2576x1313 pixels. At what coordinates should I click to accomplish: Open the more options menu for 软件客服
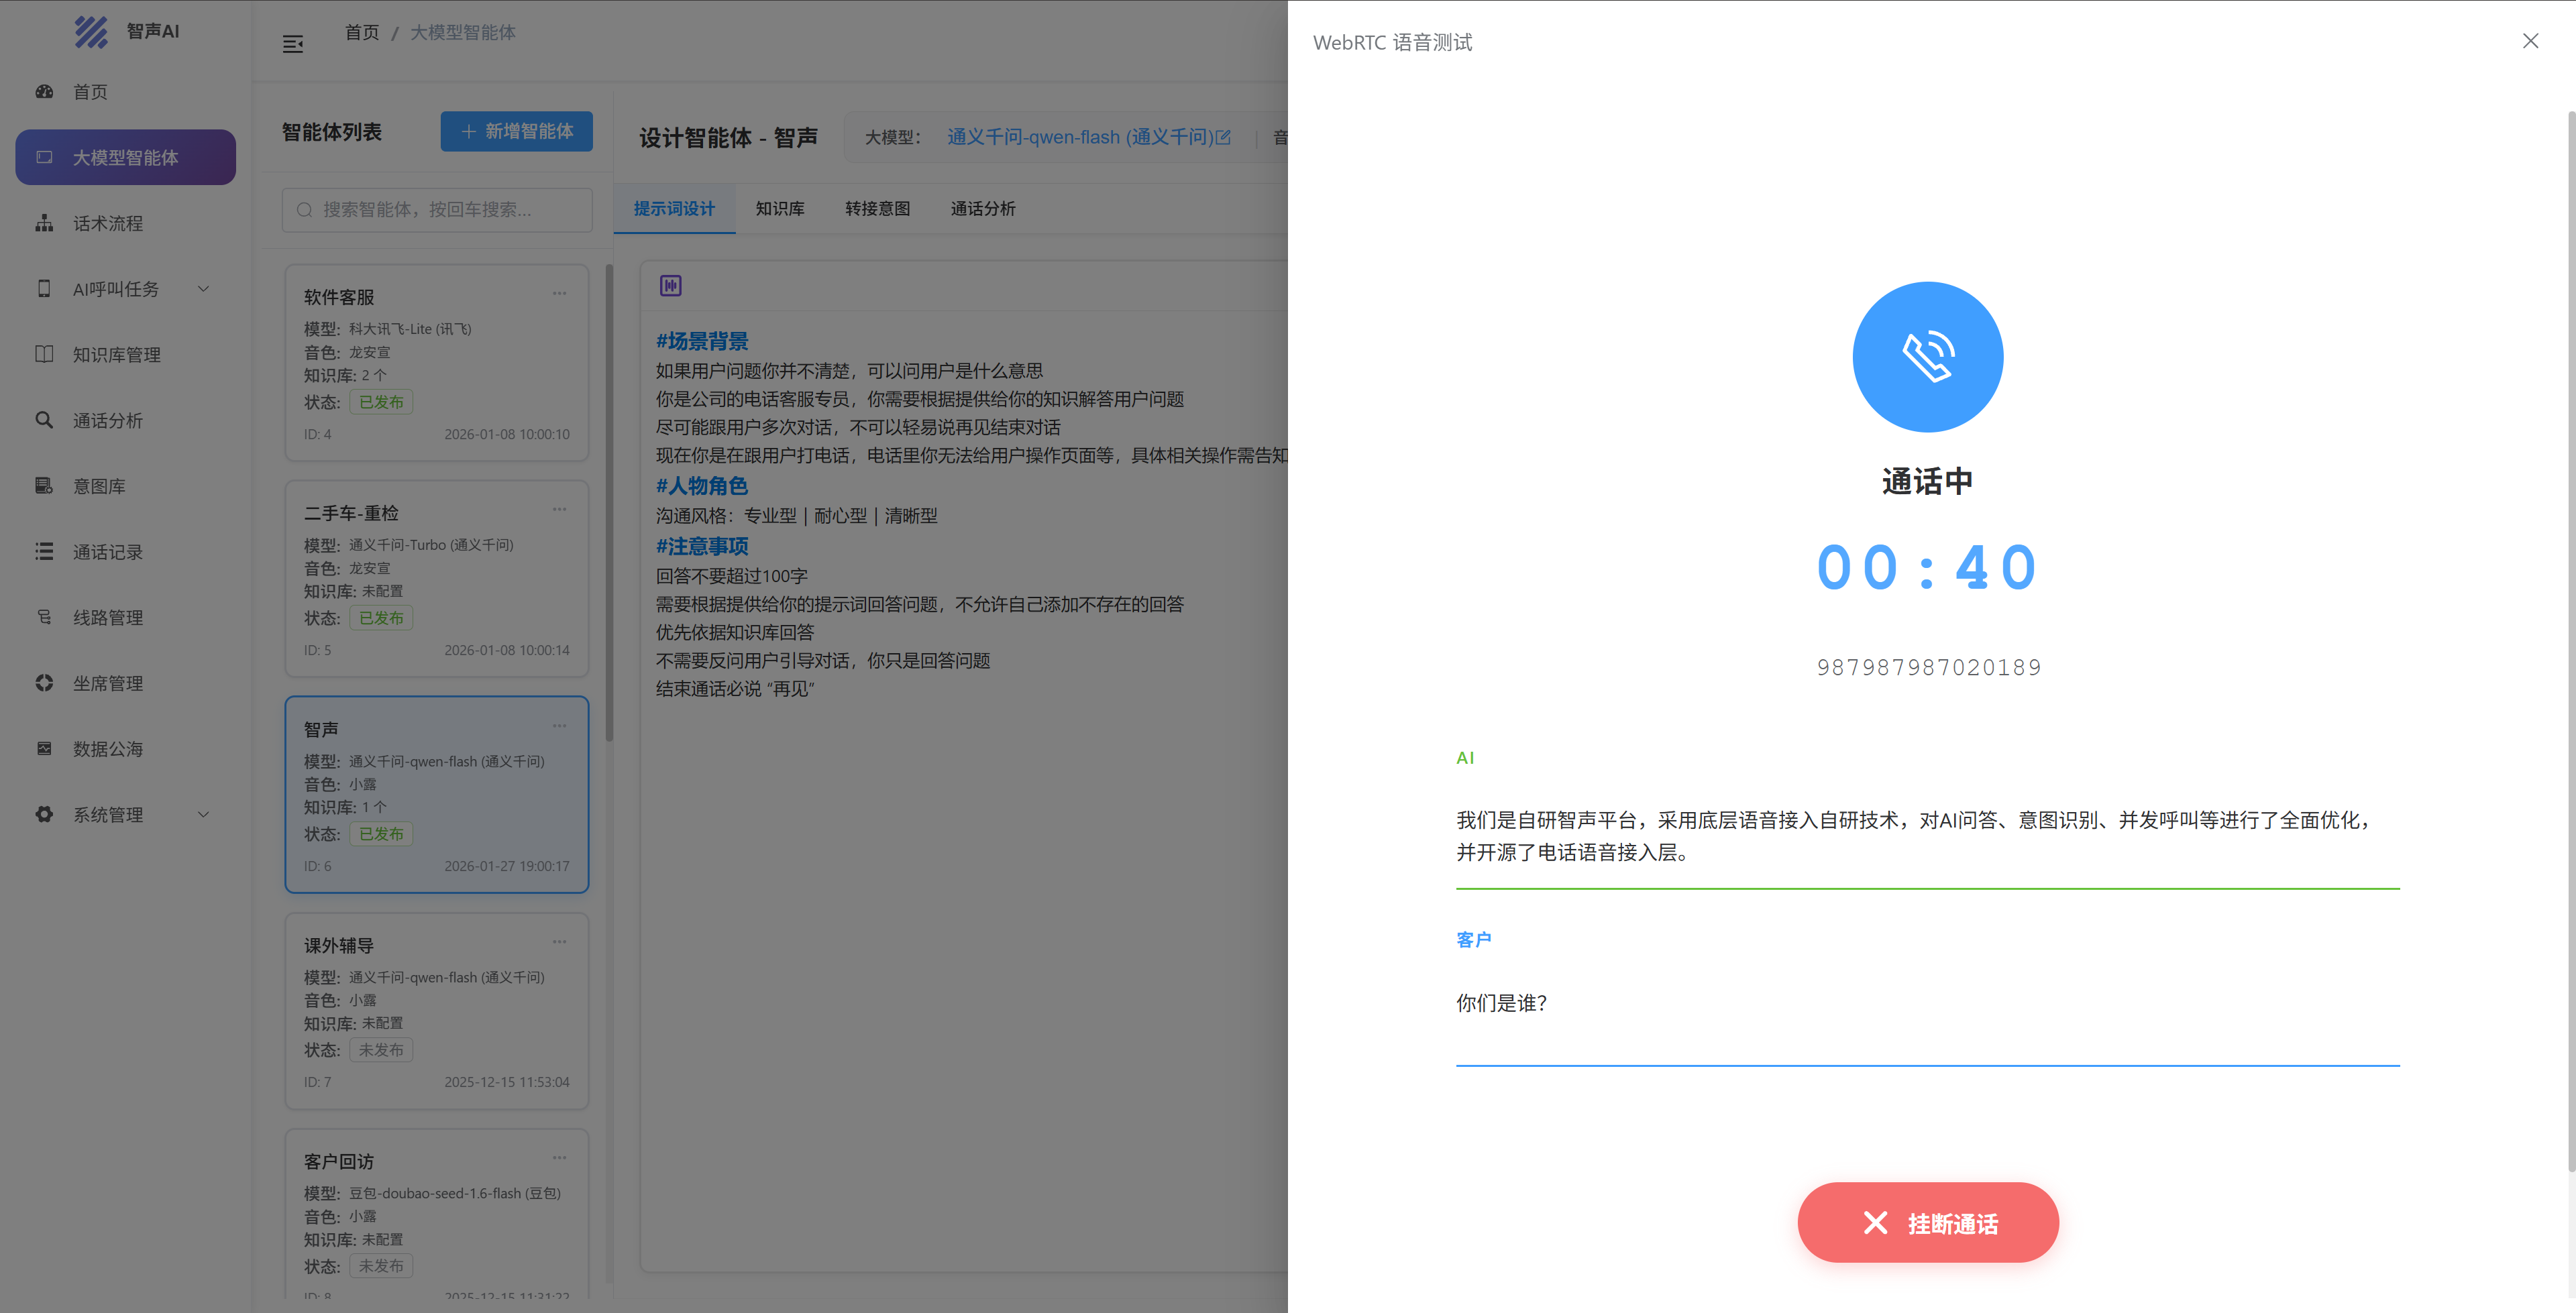pyautogui.click(x=559, y=293)
